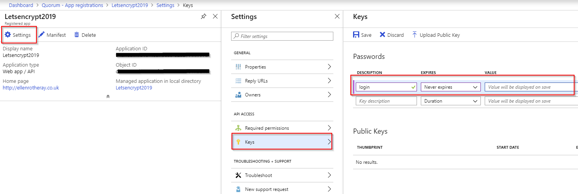Collapse the app essentials section

pyautogui.click(x=108, y=96)
